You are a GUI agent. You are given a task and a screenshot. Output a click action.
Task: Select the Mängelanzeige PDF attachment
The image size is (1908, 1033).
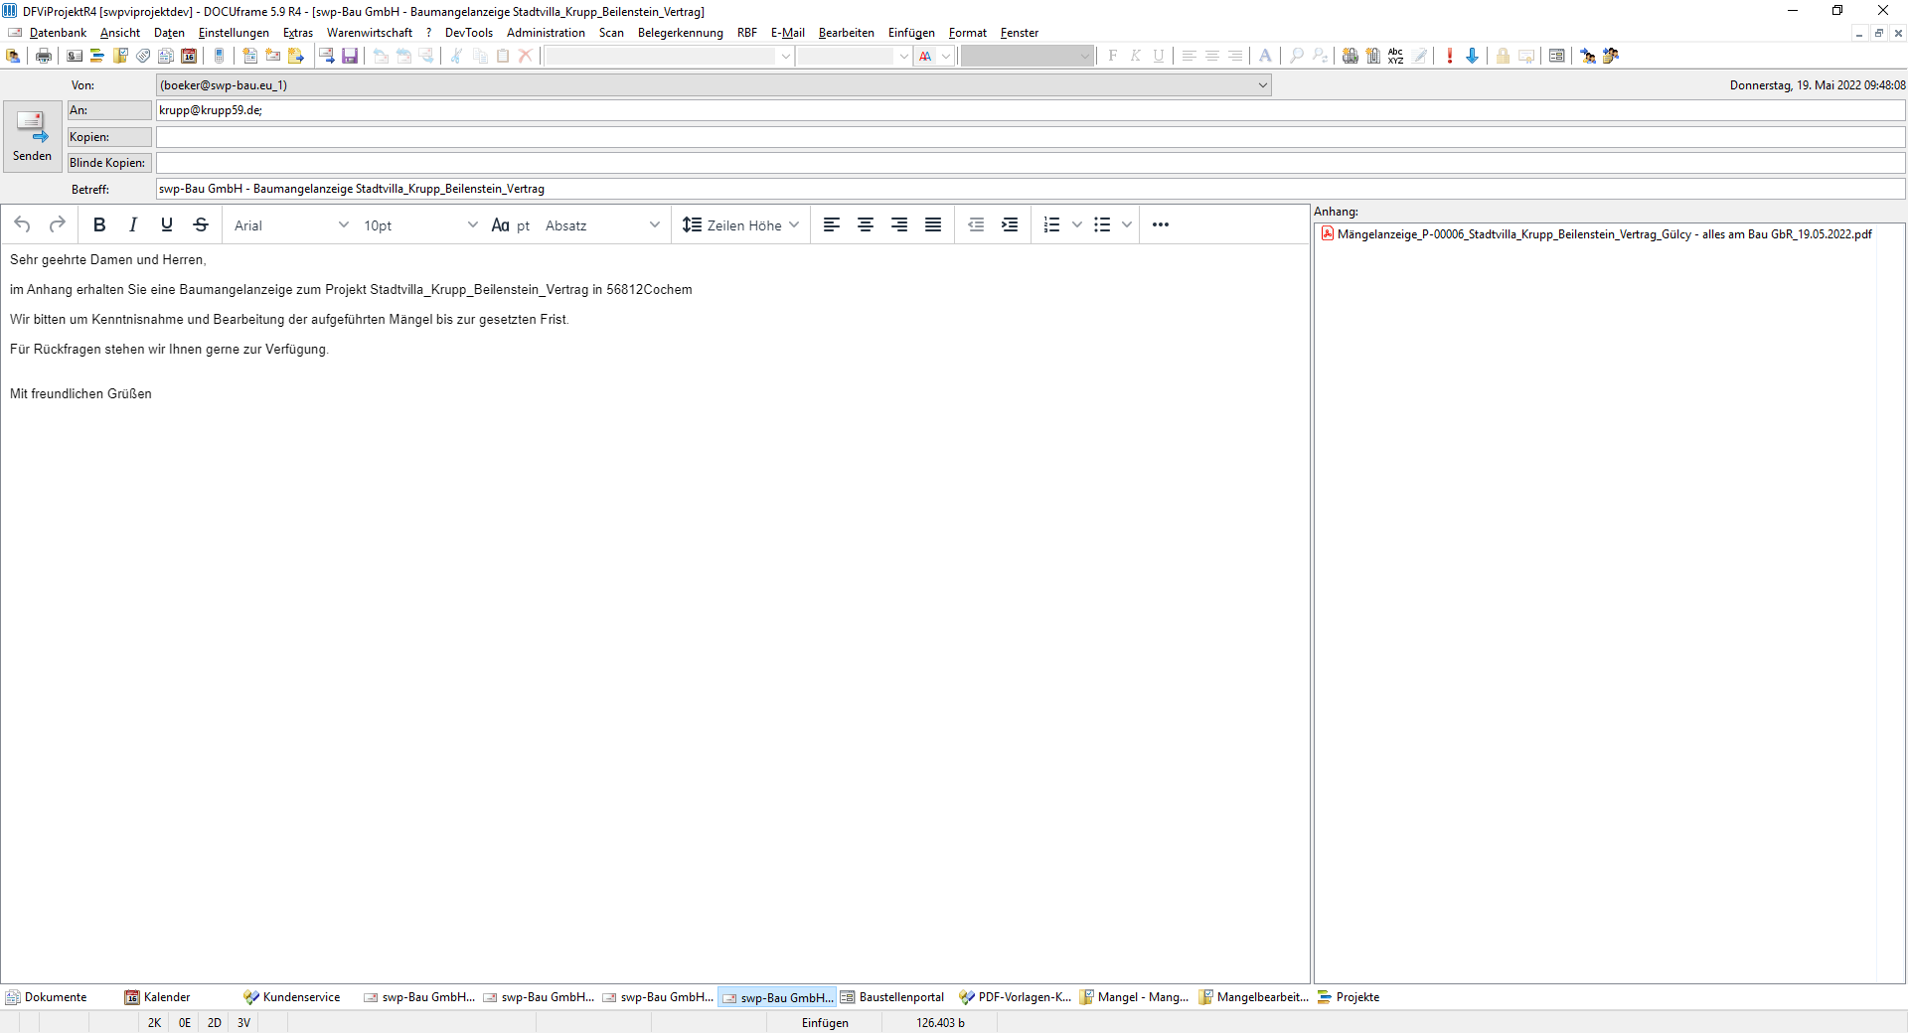pyautogui.click(x=1596, y=234)
